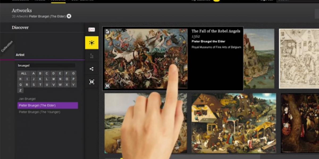Choose the letter O key
This screenshot has height=159, width=319.
[x=67, y=79]
